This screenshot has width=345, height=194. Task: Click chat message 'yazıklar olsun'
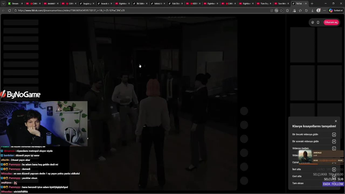[x=30, y=178]
